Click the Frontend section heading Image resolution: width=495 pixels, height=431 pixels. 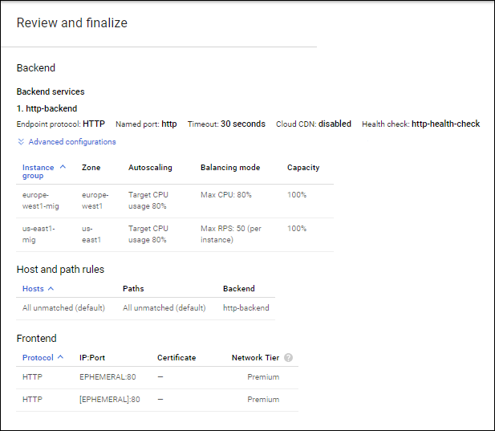click(x=36, y=338)
